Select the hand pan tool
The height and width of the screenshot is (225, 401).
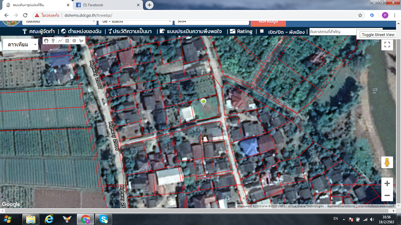pyautogui.click(x=46, y=40)
